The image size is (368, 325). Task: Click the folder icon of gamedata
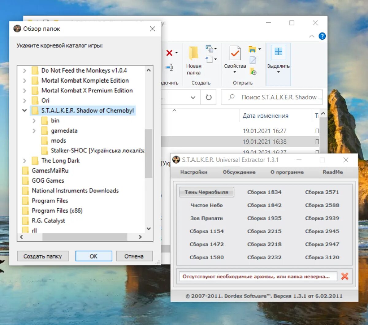coord(45,131)
